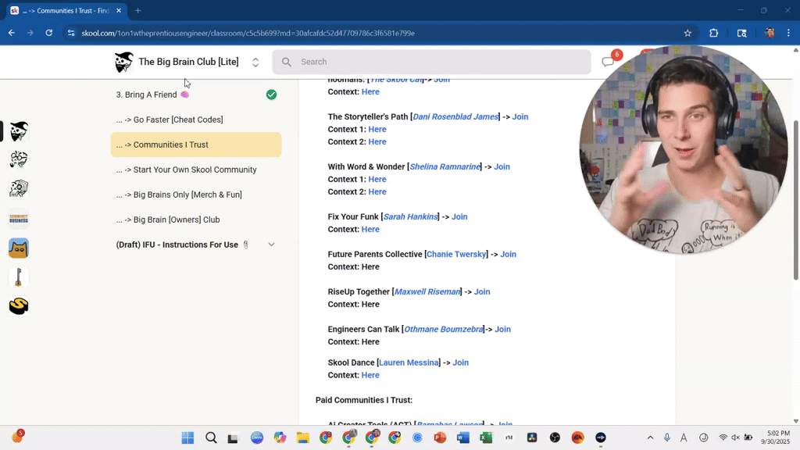Open the Community Business group in sidebar
This screenshot has height=450, width=800.
point(19,219)
